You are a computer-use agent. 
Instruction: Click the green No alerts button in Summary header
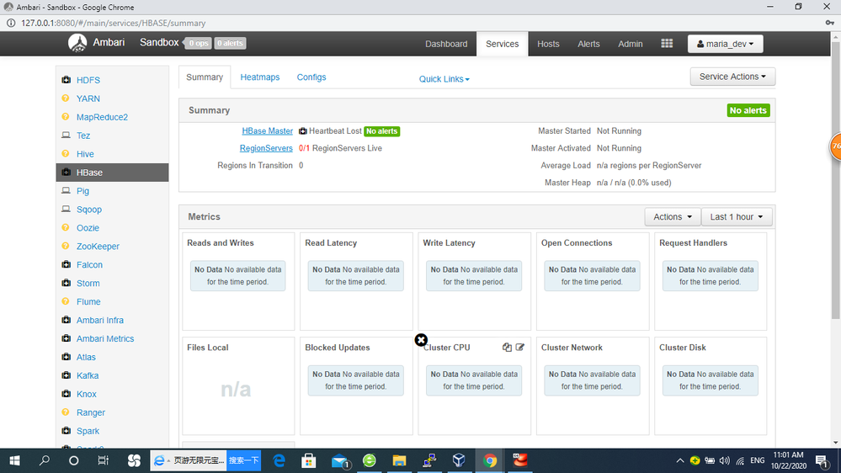[748, 110]
